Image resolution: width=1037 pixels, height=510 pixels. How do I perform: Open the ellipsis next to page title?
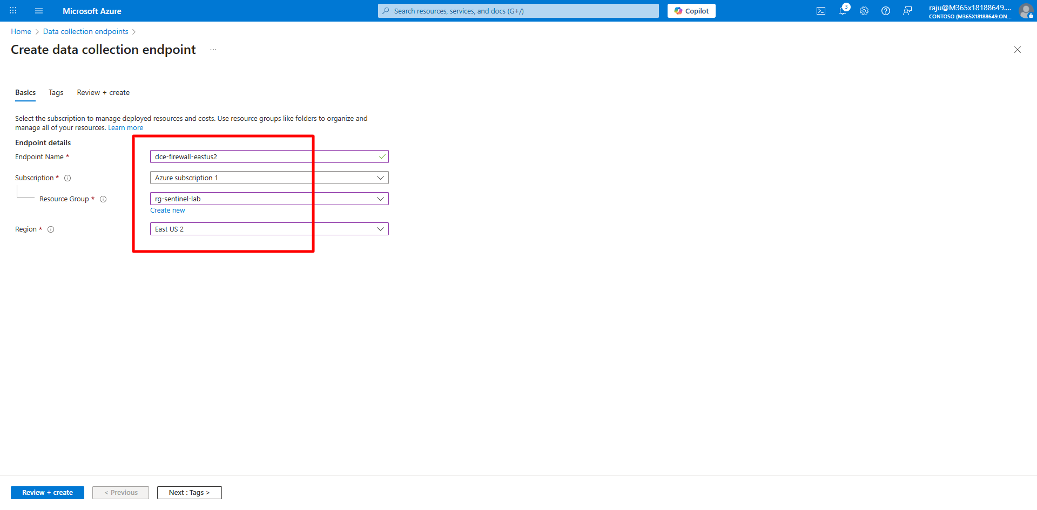213,50
